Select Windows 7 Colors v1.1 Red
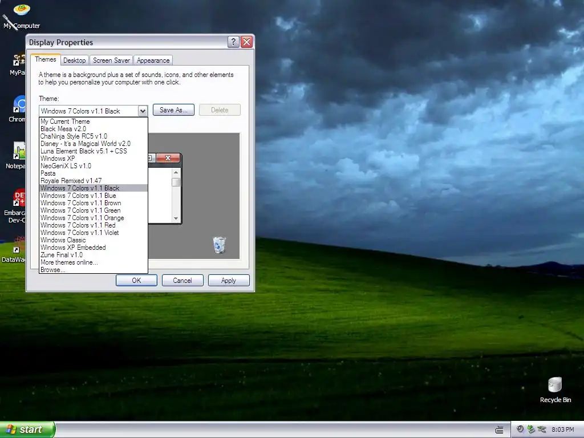The width and height of the screenshot is (584, 438). [x=94, y=225]
